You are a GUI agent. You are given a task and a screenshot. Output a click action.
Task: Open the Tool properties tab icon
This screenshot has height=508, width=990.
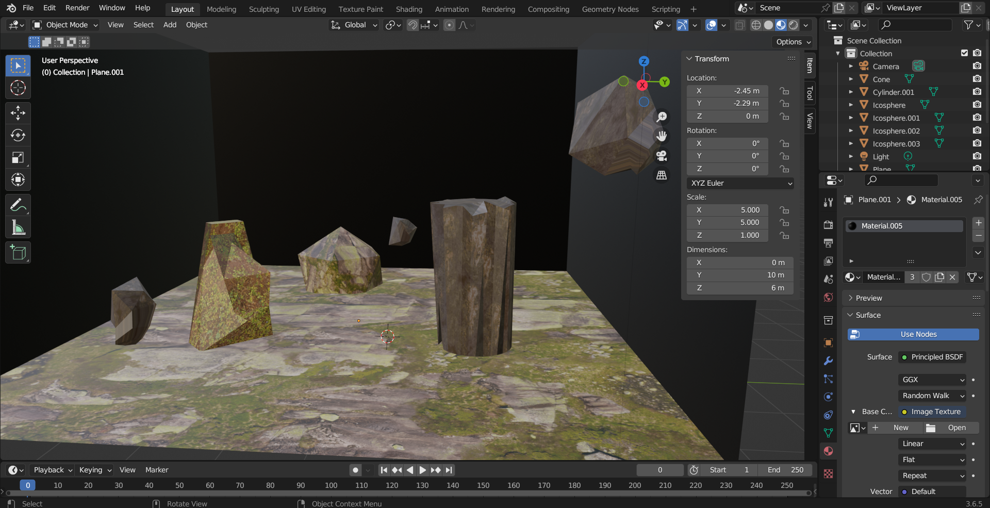828,203
